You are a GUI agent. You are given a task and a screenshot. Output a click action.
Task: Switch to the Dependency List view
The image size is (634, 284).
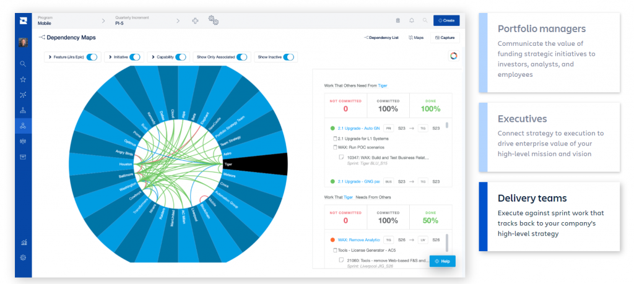(381, 38)
